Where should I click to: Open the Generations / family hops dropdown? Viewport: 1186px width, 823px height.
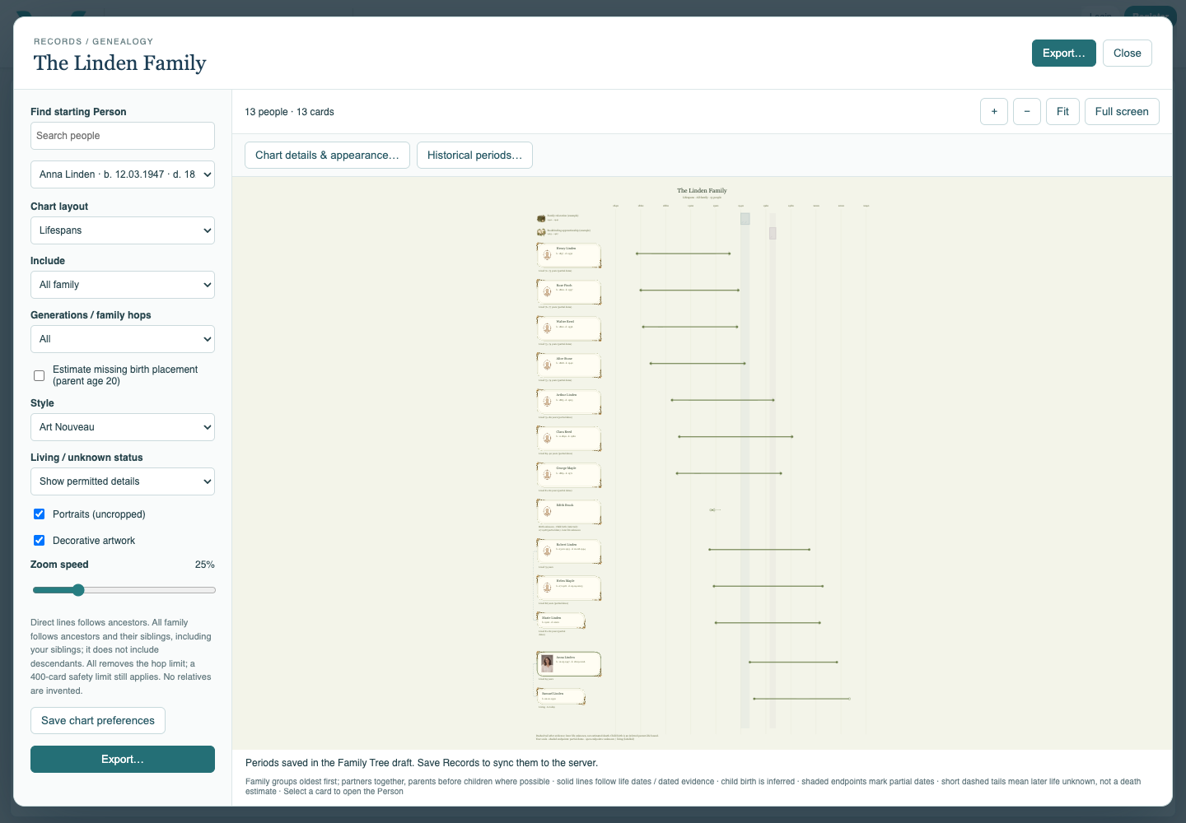pyautogui.click(x=123, y=339)
